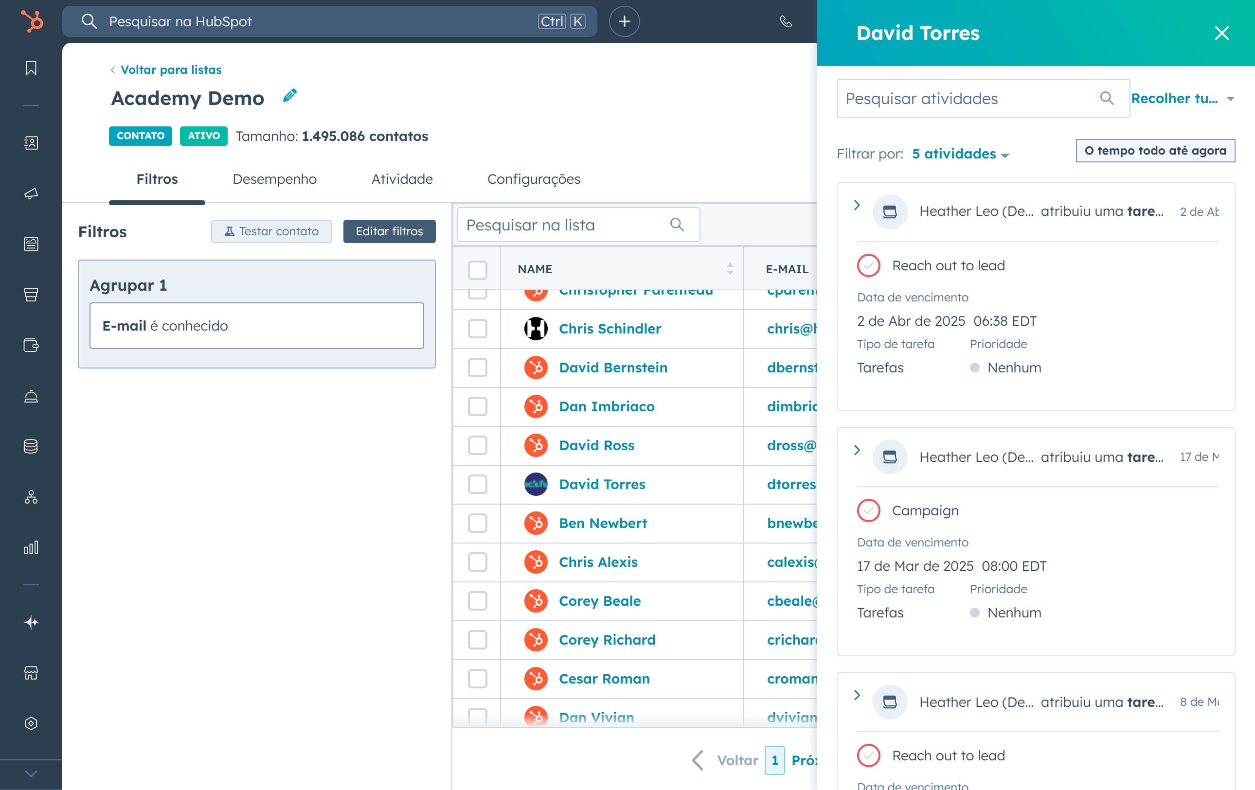Expand the 17 de Mar task activity card
Screen dimensions: 1255x790
[857, 450]
